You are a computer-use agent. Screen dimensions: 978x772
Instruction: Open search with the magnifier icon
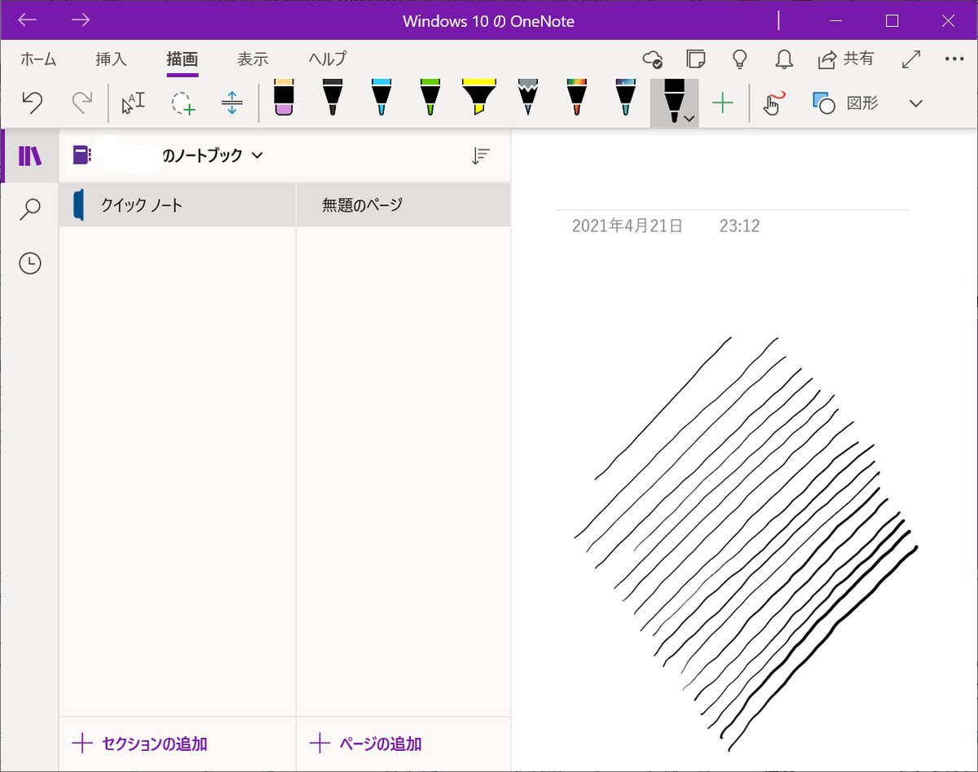click(x=30, y=209)
